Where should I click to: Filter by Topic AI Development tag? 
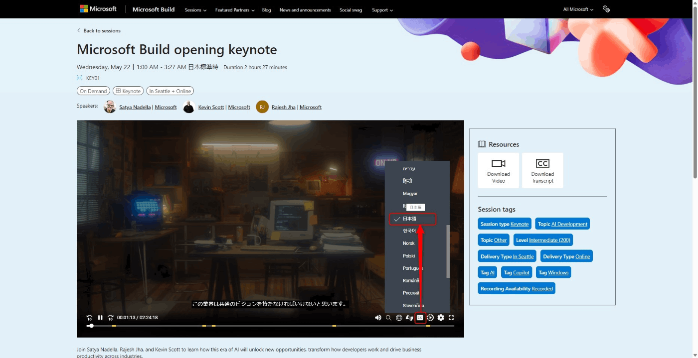pyautogui.click(x=562, y=224)
